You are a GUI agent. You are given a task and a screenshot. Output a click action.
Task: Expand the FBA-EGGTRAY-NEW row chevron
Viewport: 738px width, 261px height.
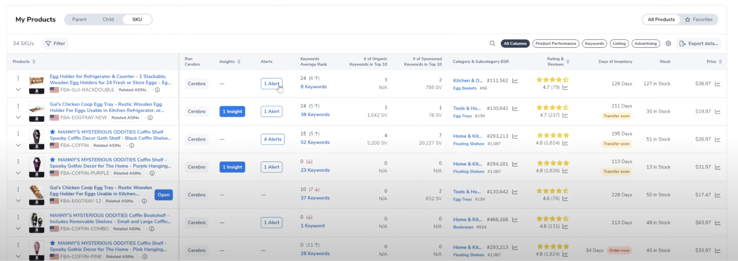coord(18,117)
